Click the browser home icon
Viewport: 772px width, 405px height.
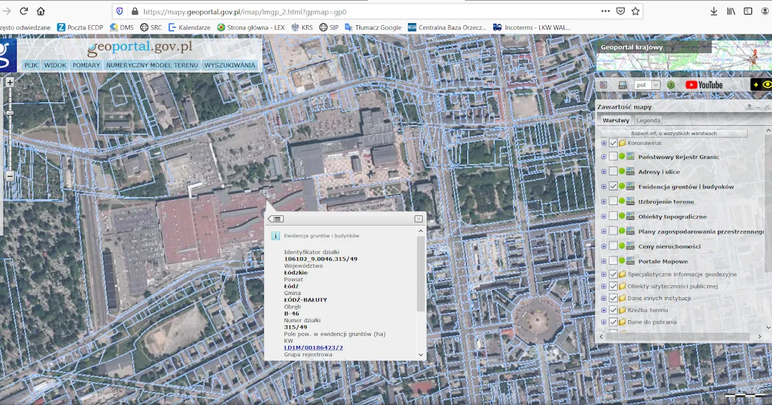coord(41,11)
